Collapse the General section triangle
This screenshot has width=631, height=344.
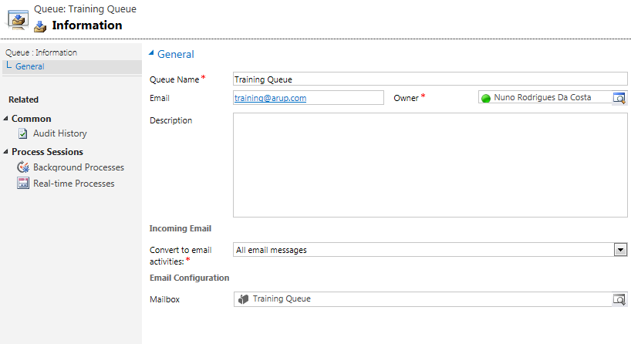[x=151, y=52]
